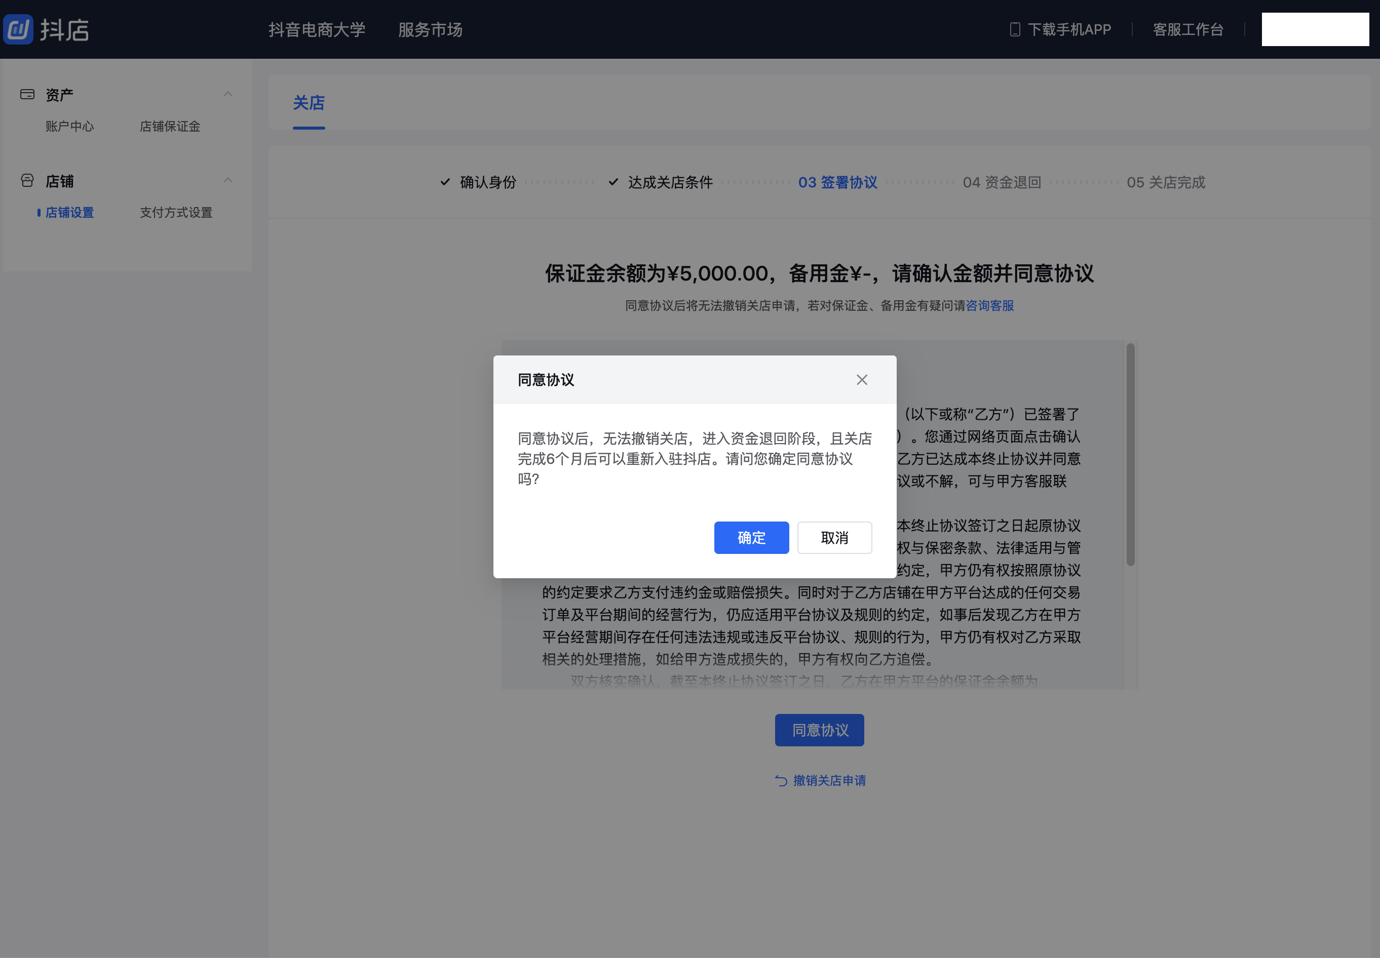Collapse the 资产 section chevron
The height and width of the screenshot is (958, 1380).
pos(227,94)
